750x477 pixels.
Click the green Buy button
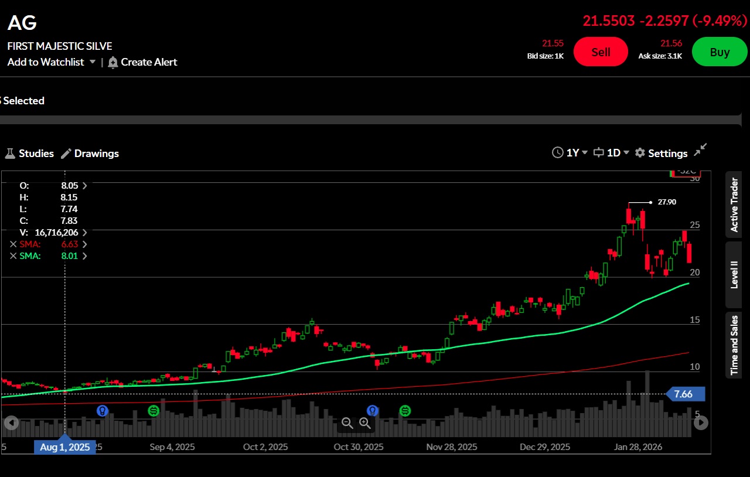(720, 52)
